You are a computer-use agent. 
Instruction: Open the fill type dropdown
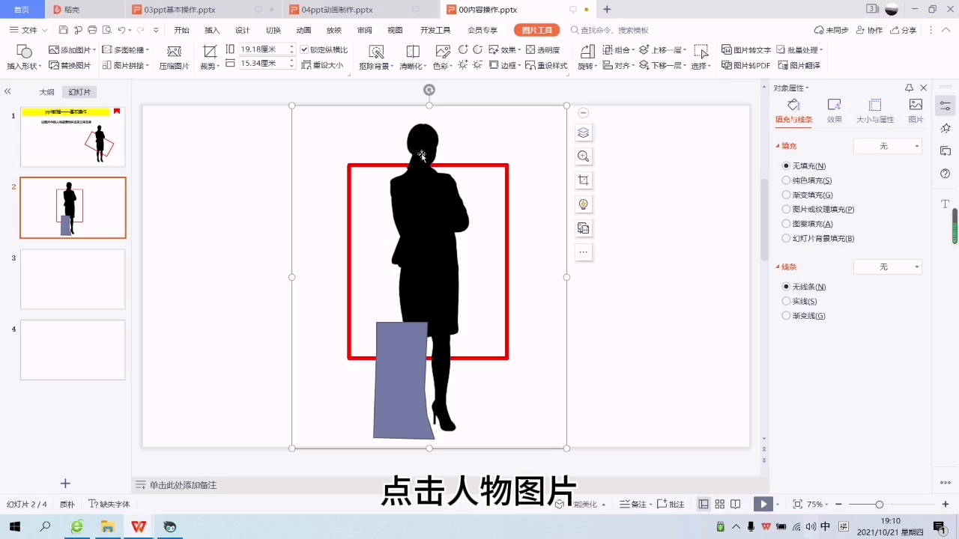point(888,146)
